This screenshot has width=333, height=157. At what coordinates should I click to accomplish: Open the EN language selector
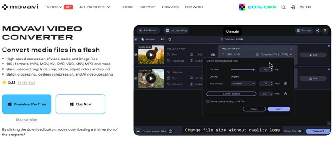coord(305,7)
